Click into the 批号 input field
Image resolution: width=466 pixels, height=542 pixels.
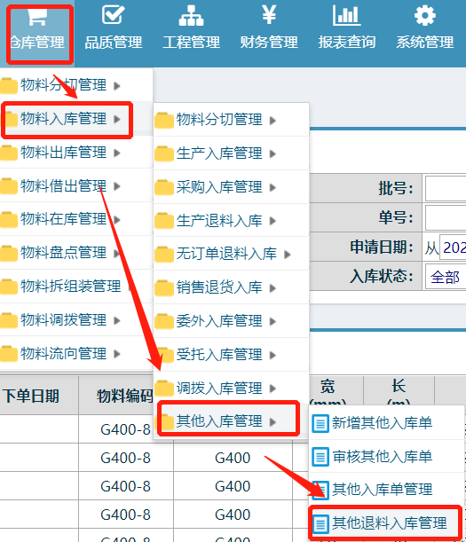coord(446,188)
